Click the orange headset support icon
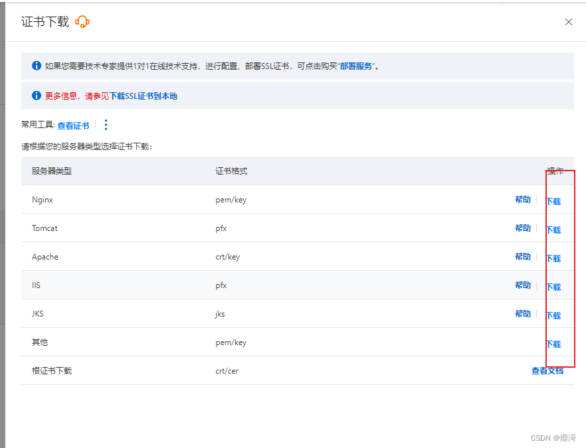This screenshot has width=586, height=448. pos(82,22)
